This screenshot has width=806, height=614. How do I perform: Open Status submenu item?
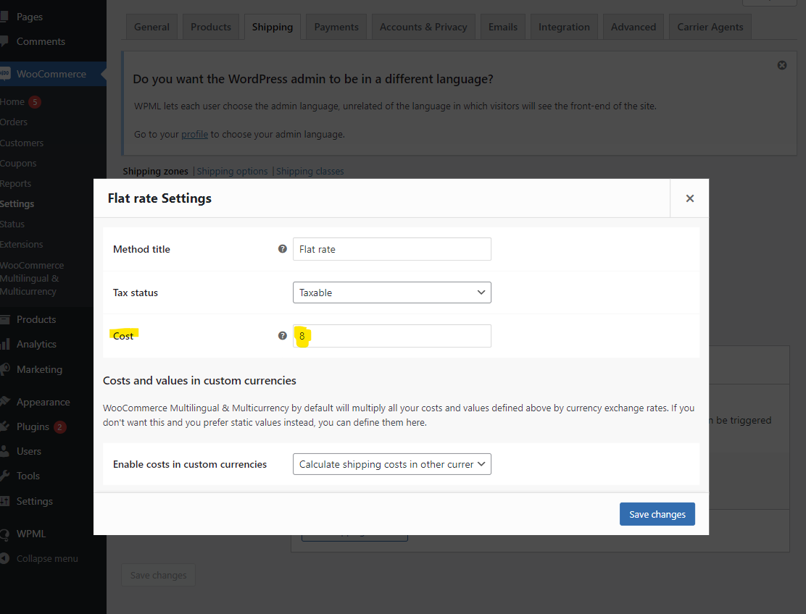tap(12, 224)
